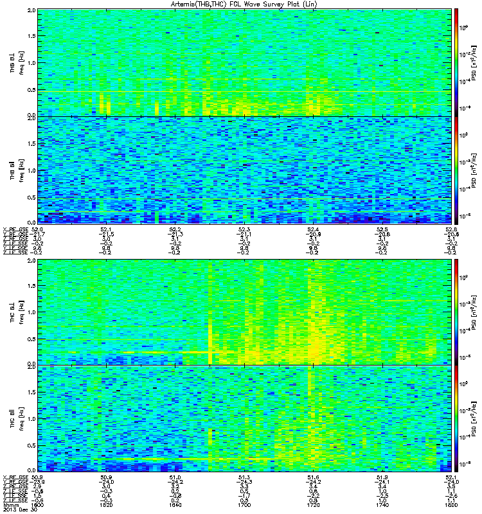The height and width of the screenshot is (514, 482).
Task: Click the 1.5 tick on THB B⊥ frequency axis
Action: point(31,36)
